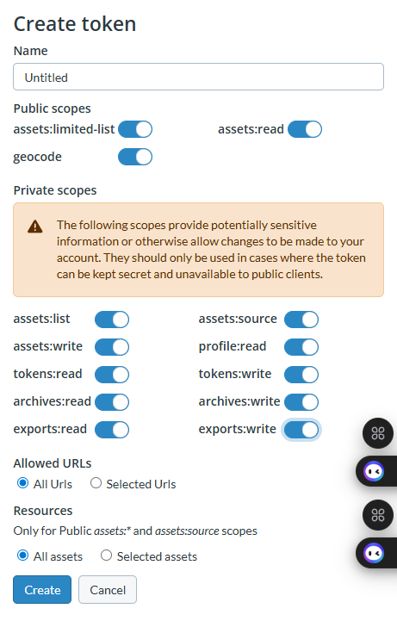Switch off the assets:source scope

(x=301, y=320)
